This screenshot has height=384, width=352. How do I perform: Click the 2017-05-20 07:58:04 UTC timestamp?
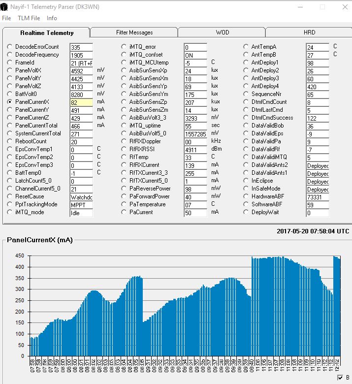313,231
